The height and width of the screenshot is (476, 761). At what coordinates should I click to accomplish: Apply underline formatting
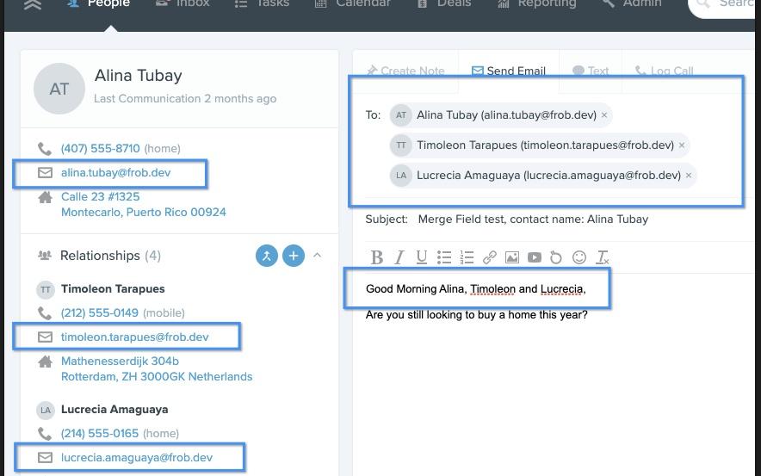(421, 257)
